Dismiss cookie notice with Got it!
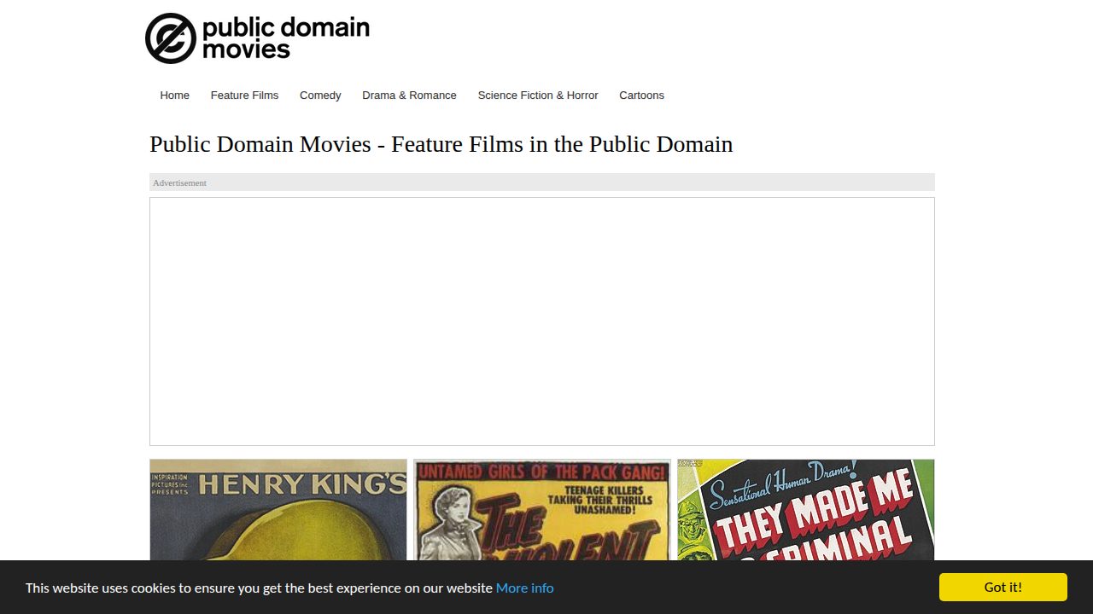This screenshot has height=614, width=1093. tap(1003, 587)
